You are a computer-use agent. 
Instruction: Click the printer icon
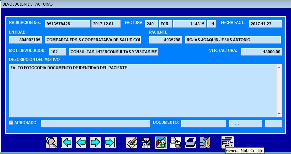(190, 142)
